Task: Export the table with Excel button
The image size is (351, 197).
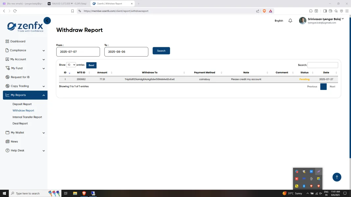Action: [91, 65]
